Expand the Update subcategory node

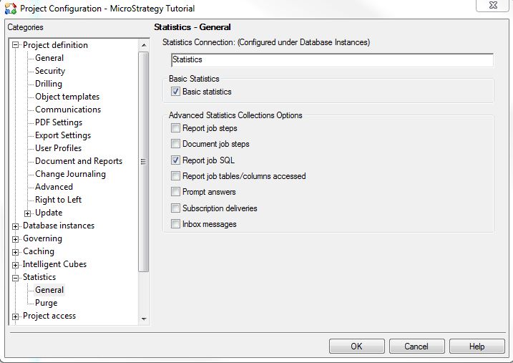(x=28, y=213)
